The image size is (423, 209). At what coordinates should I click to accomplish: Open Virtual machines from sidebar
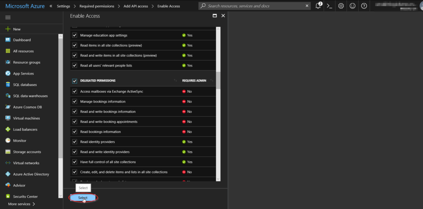coord(26,119)
